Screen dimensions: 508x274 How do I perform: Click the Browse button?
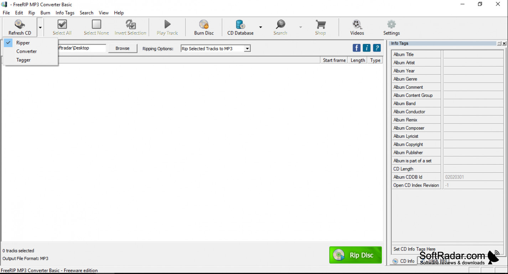click(x=123, y=48)
